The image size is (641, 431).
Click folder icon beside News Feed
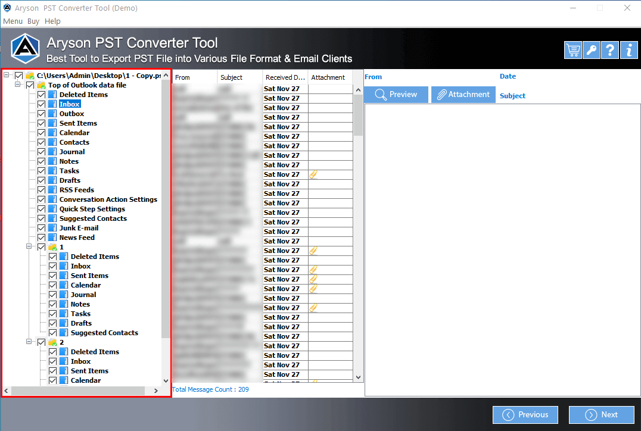click(x=52, y=238)
